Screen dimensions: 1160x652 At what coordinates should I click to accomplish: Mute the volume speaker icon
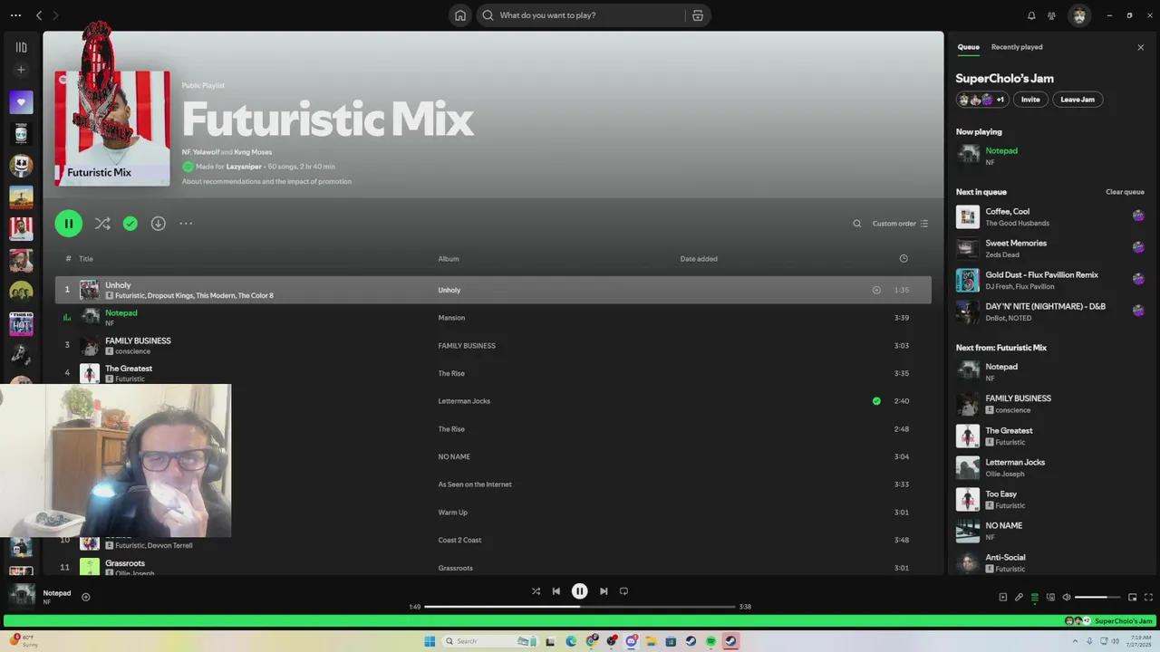point(1067,597)
